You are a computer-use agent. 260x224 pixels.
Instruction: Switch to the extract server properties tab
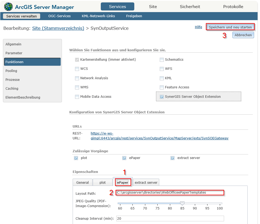pos(146,182)
